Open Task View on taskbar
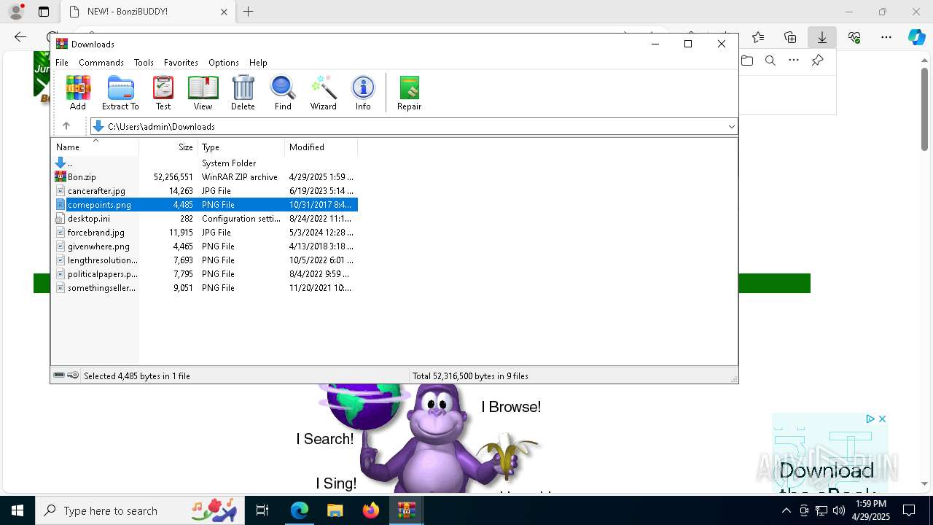933x525 pixels. 262,510
